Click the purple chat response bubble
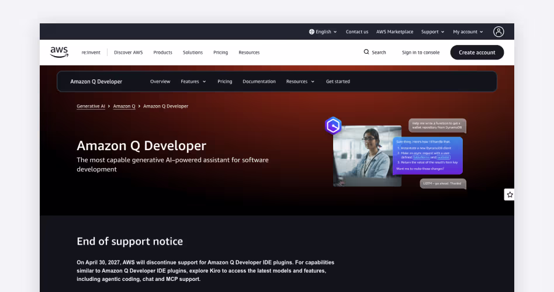 (428, 156)
